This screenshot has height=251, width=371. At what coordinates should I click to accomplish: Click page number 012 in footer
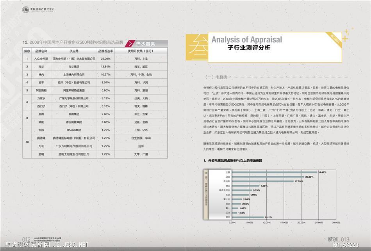26,240
